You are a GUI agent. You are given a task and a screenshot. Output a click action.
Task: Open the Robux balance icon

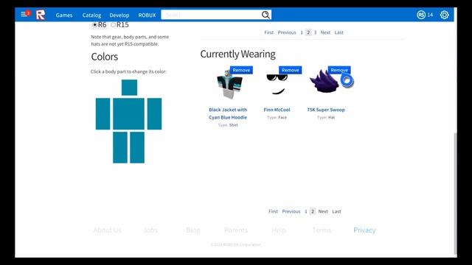click(421, 15)
